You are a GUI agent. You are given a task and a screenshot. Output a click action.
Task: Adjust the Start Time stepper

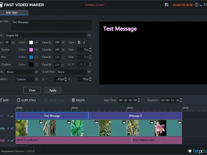(x=139, y=100)
